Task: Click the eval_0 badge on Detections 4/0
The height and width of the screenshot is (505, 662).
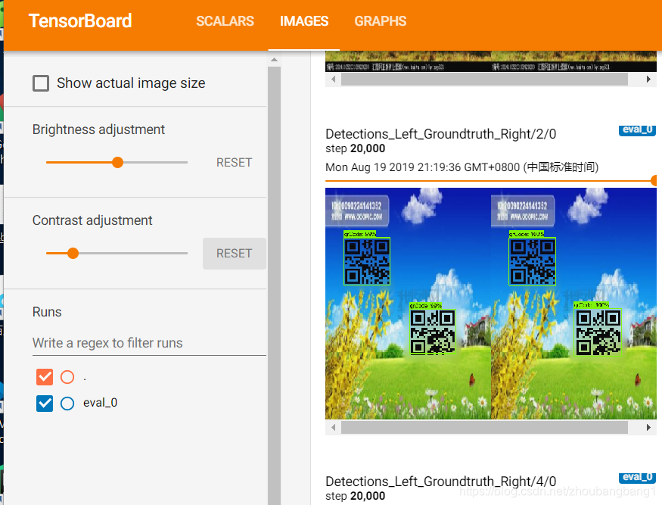Action: (637, 478)
